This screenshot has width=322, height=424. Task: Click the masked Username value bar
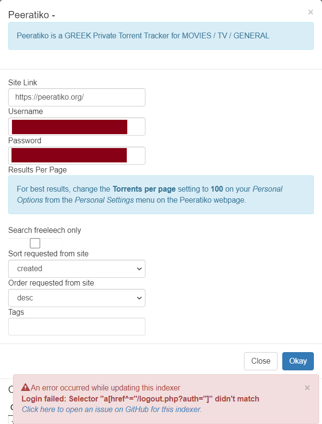69,126
